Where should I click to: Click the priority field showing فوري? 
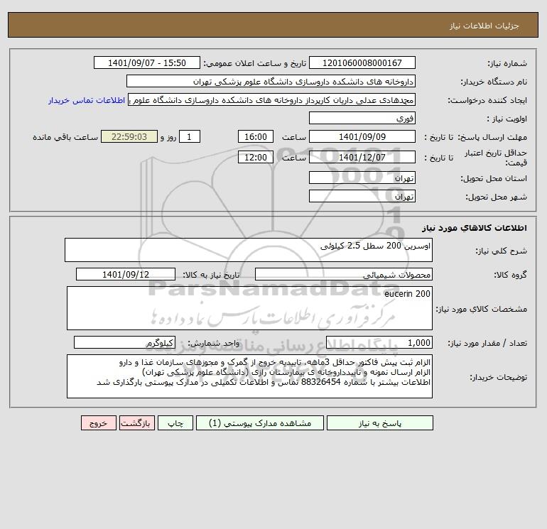pos(362,118)
